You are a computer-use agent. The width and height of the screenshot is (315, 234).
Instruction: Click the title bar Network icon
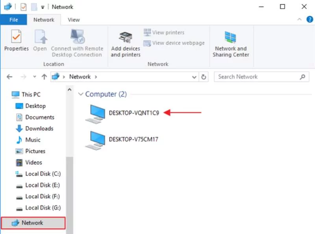point(7,7)
